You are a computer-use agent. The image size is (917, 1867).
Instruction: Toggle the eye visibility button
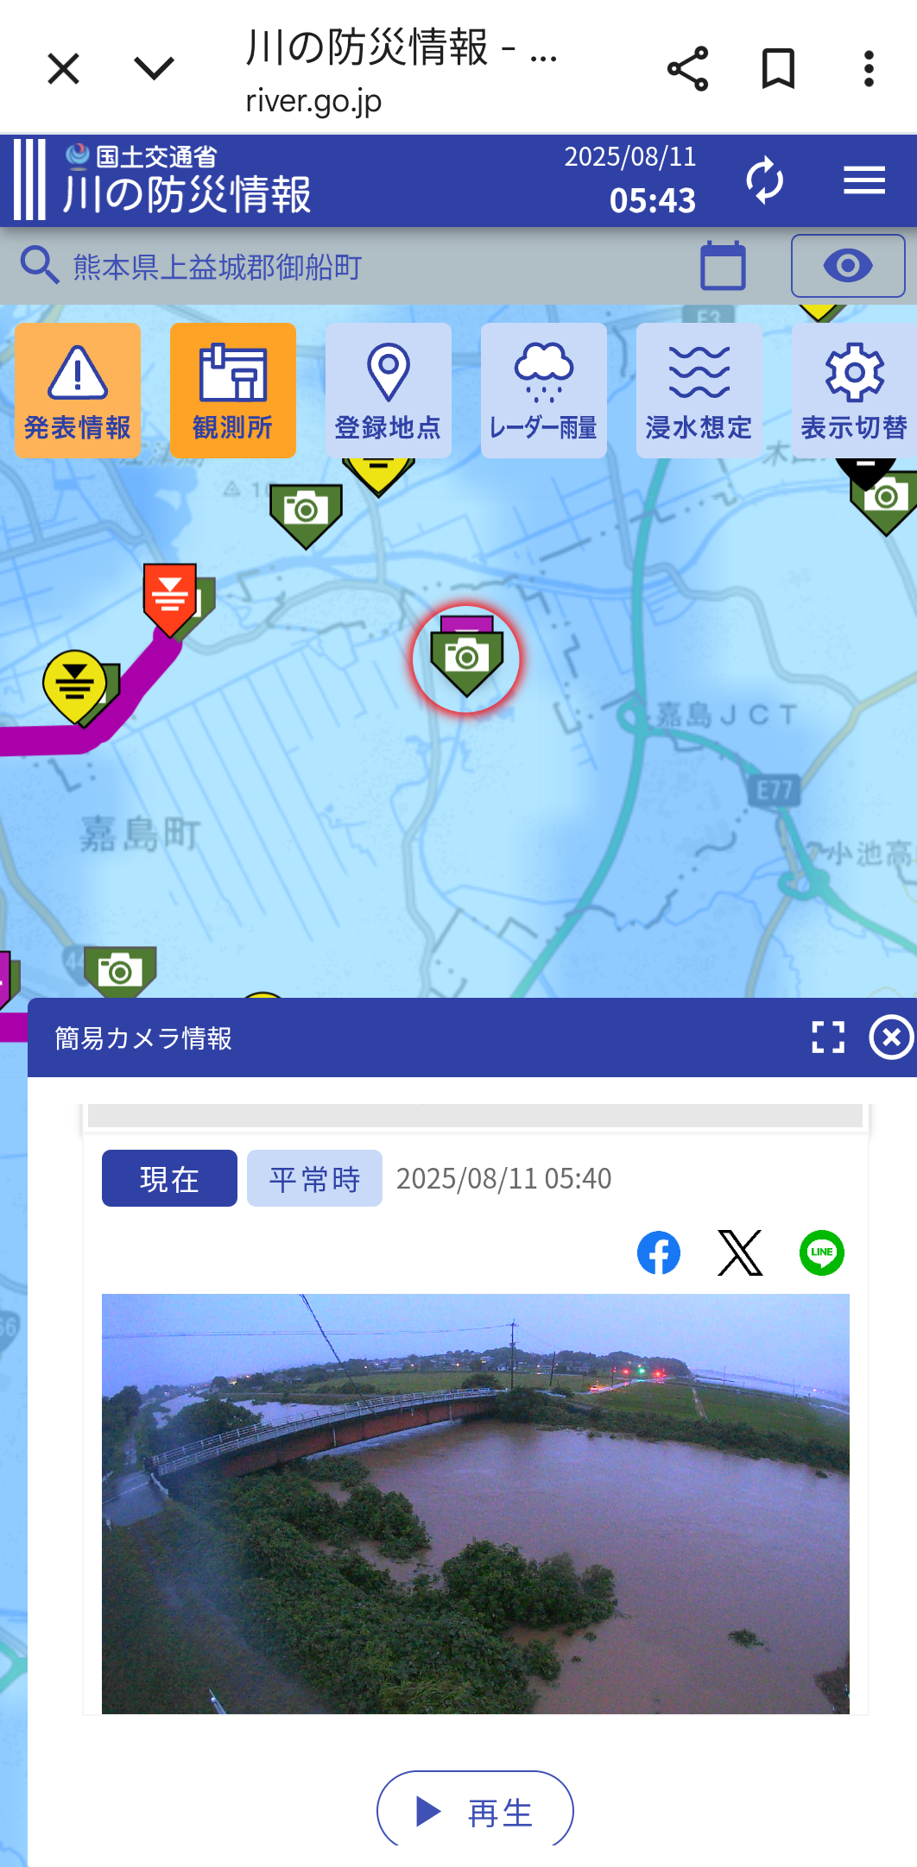click(848, 265)
